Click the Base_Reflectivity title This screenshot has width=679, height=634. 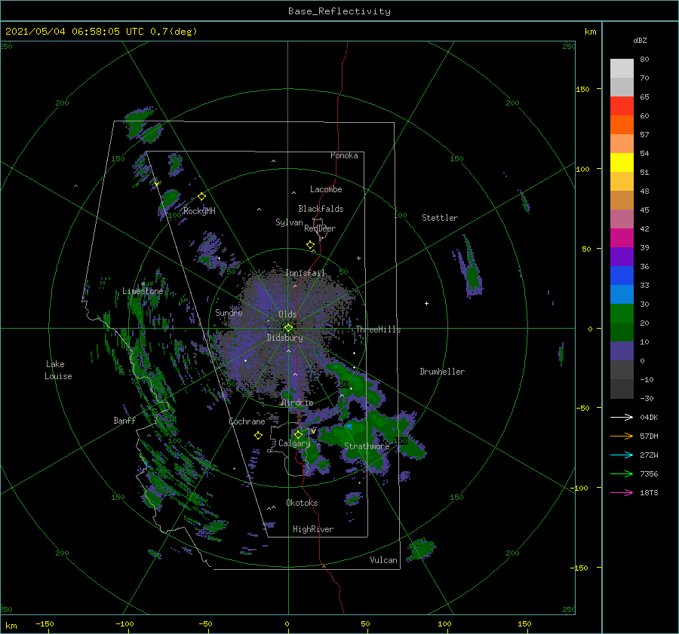tap(339, 11)
